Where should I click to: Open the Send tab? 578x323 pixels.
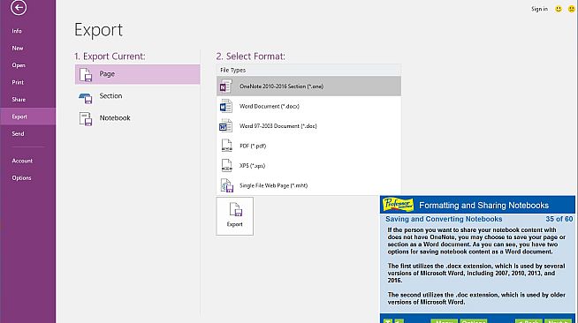coord(18,134)
